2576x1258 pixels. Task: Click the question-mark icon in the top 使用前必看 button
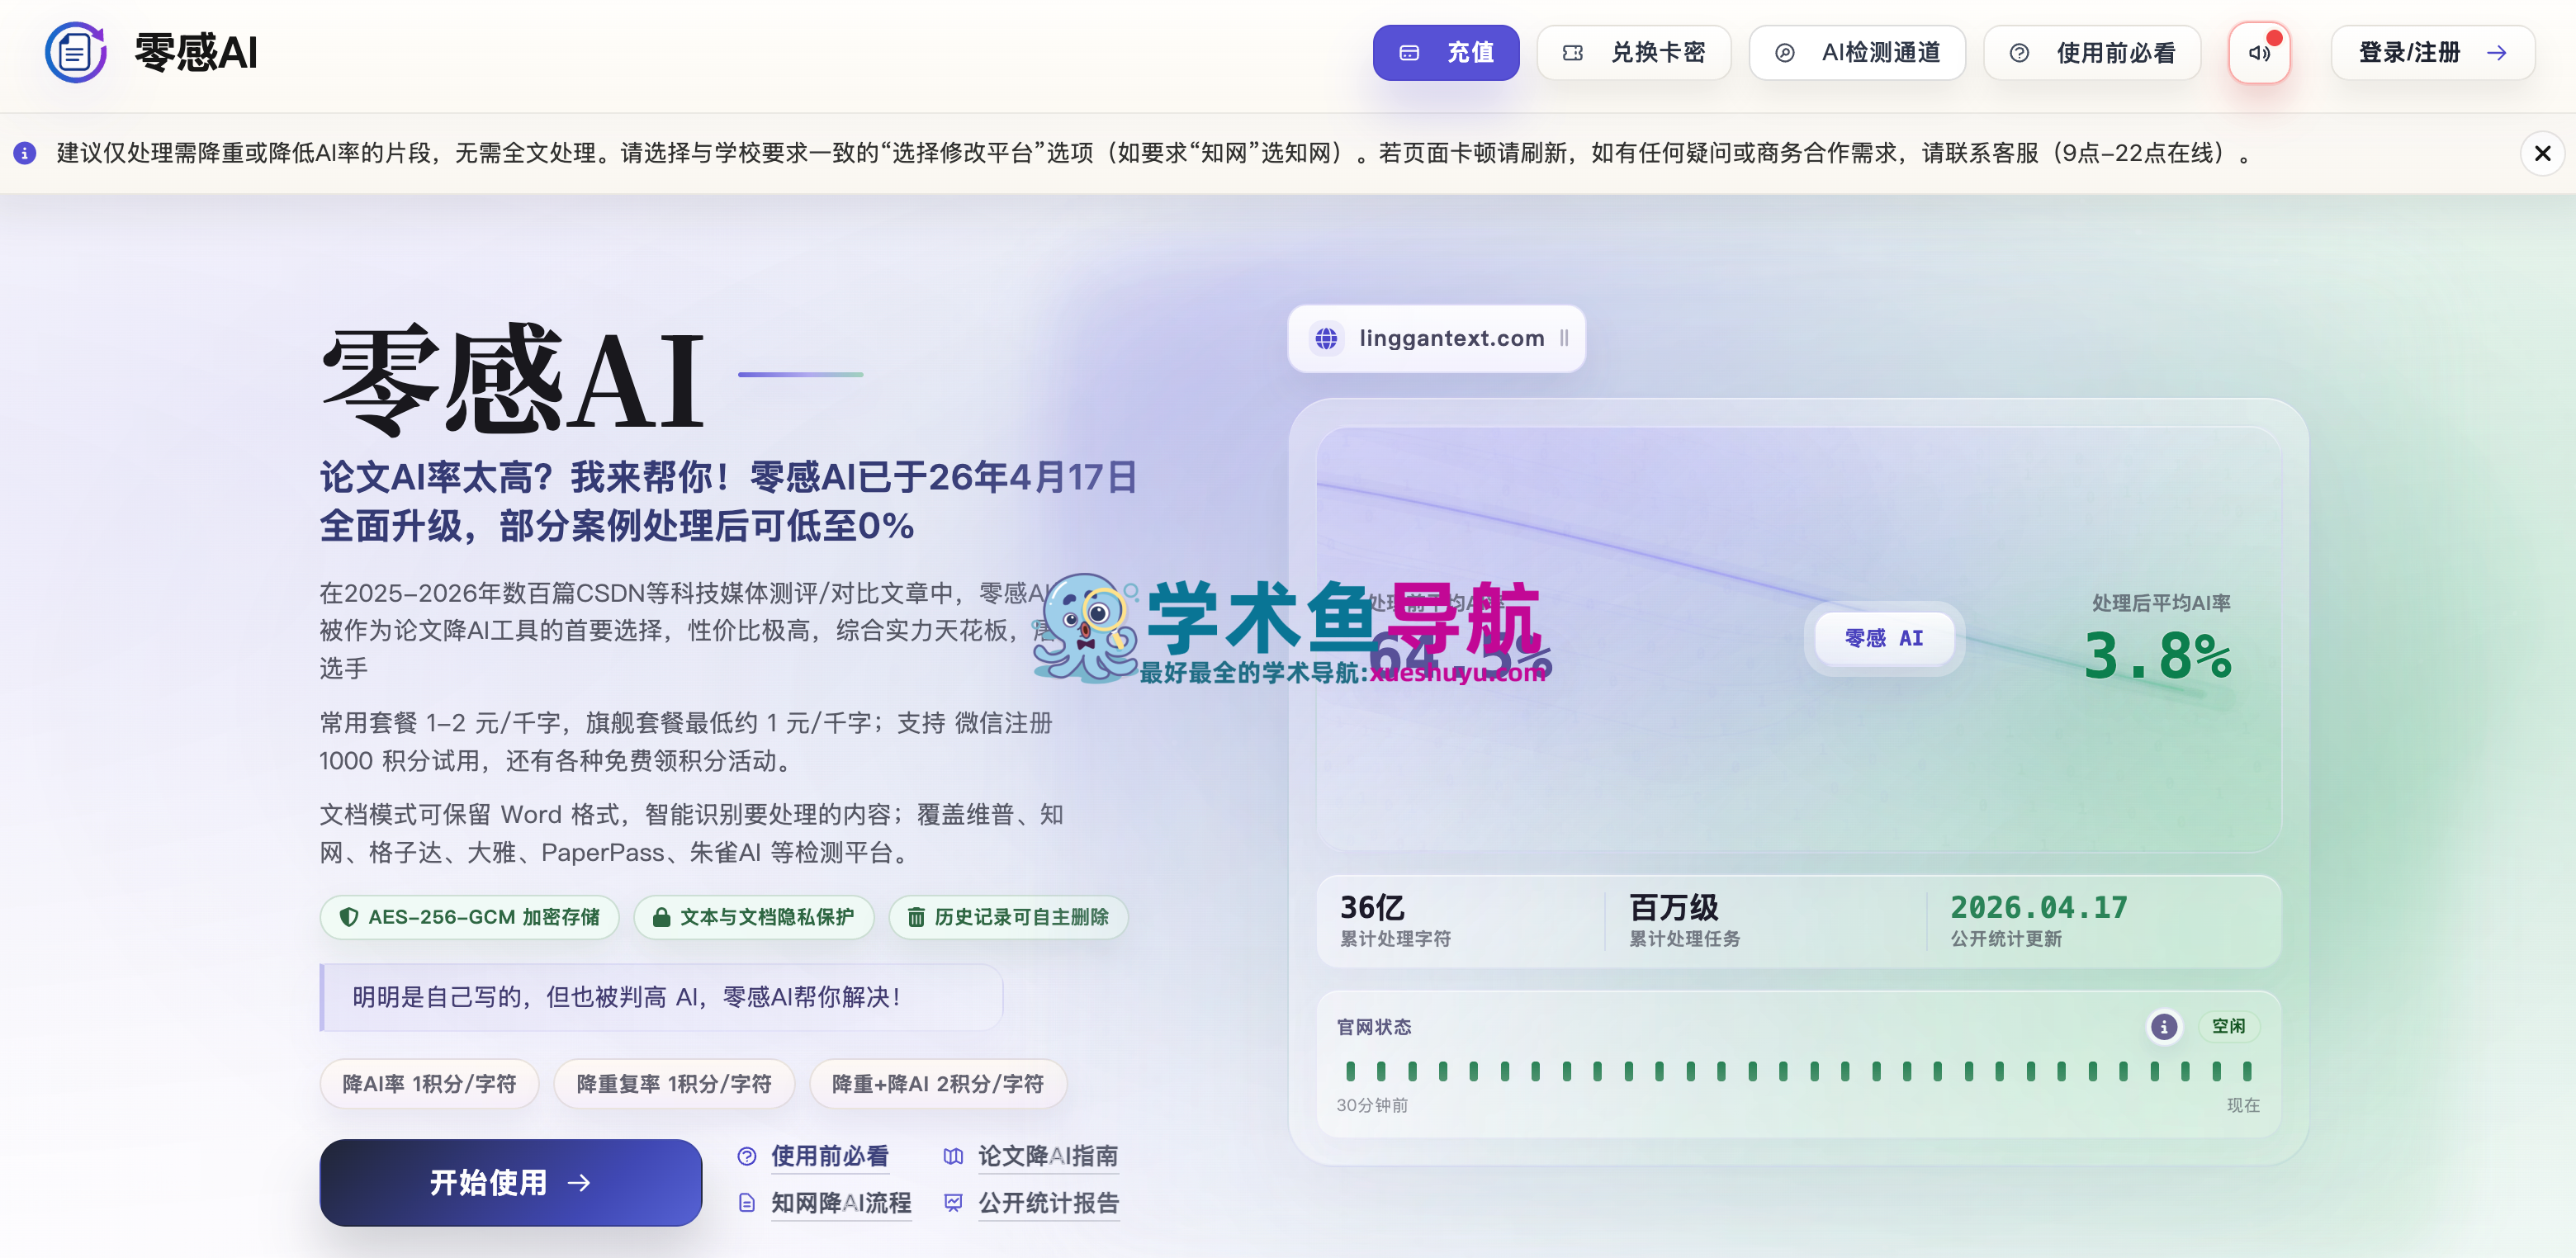(x=2019, y=53)
